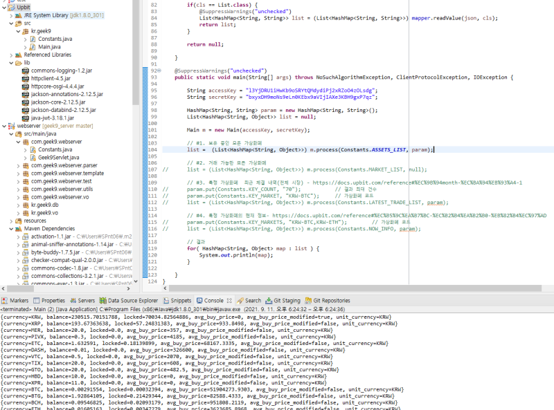
Task: Select commons-codec-1.8.jar dependency
Action: click(60, 268)
